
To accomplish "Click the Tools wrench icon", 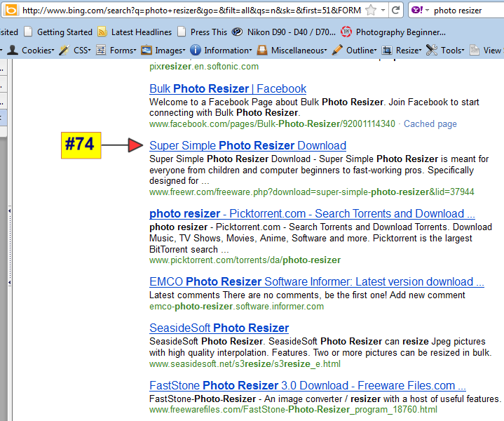I will [432, 51].
